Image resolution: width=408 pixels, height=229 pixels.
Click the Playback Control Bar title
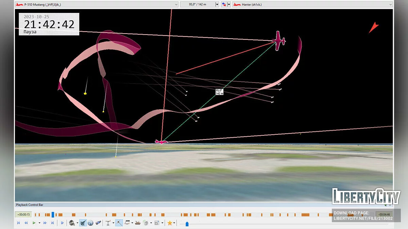pos(30,205)
